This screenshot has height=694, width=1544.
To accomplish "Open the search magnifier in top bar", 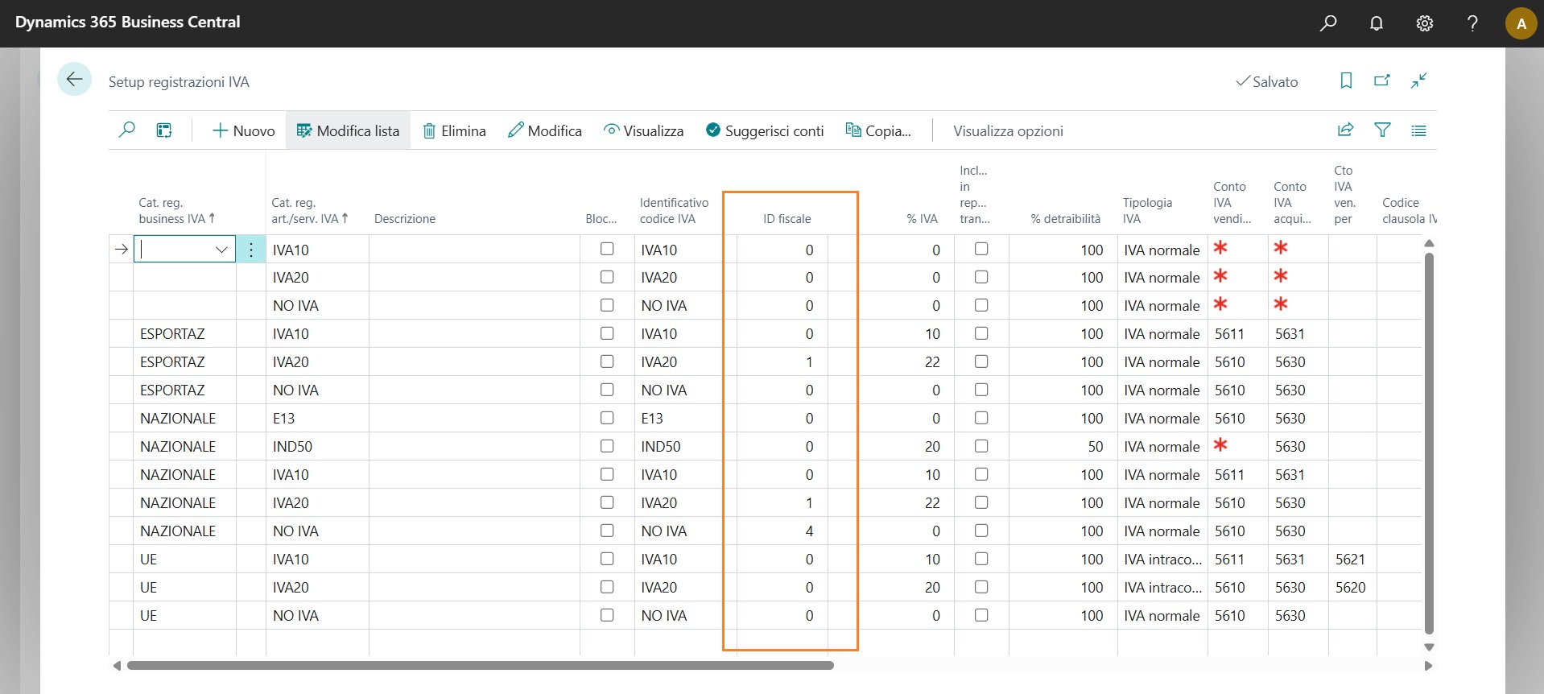I will [1328, 23].
